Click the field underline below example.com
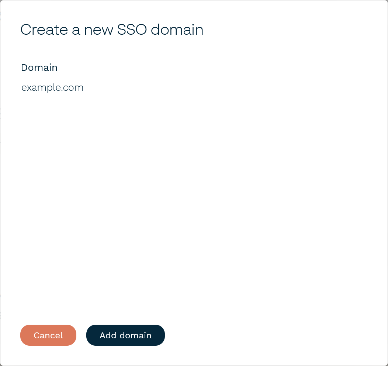Viewport: 388px width, 366px height. 172,98
